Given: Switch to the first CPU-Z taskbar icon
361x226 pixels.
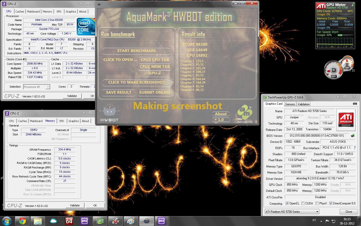Looking at the screenshot, I should [84, 221].
